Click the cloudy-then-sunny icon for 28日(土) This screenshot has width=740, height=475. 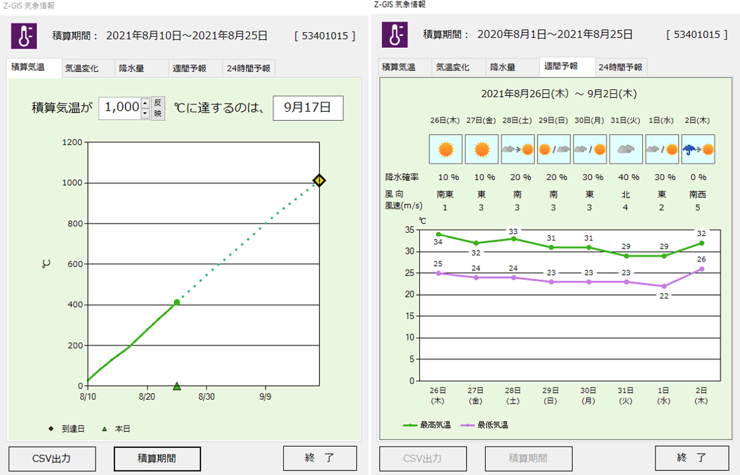[x=517, y=149]
